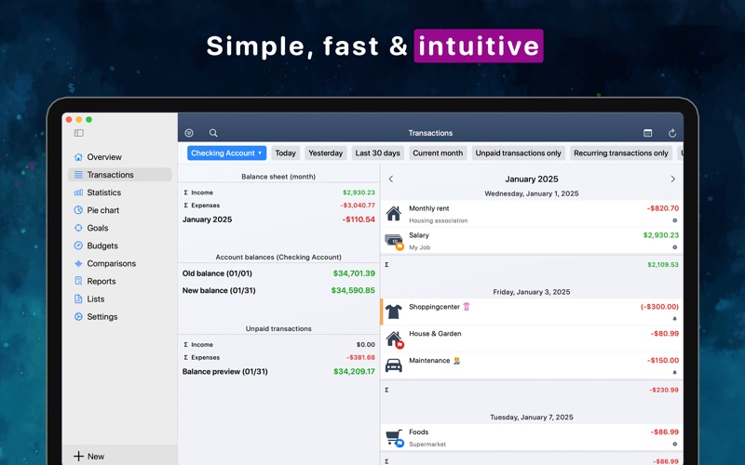Click the New button at the sidebar bottom
This screenshot has height=465, width=745.
pyautogui.click(x=88, y=457)
